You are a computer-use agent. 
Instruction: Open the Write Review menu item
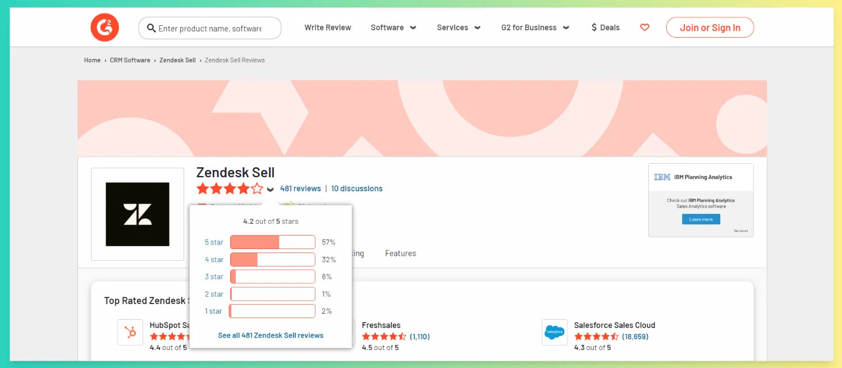(x=328, y=27)
